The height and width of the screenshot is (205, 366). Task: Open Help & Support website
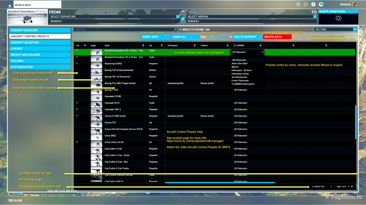tap(247, 37)
